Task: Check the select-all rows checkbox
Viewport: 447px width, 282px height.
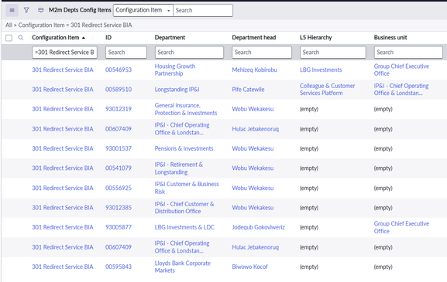Action: pos(9,38)
